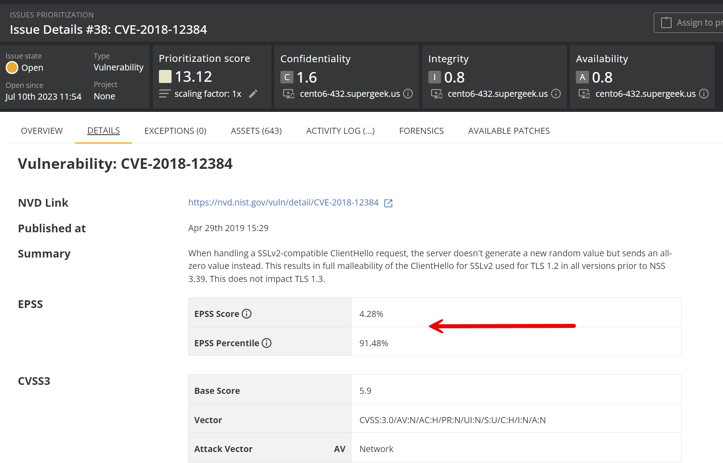Click the EPSS Percentile info icon

pos(267,343)
